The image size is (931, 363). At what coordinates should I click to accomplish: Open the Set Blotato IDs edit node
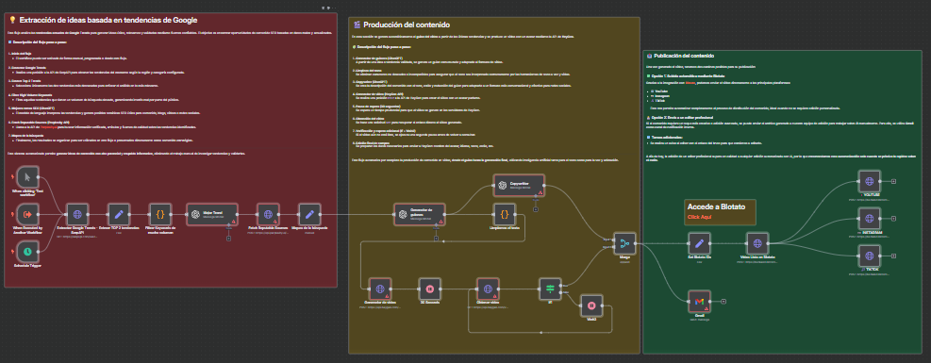coord(700,243)
